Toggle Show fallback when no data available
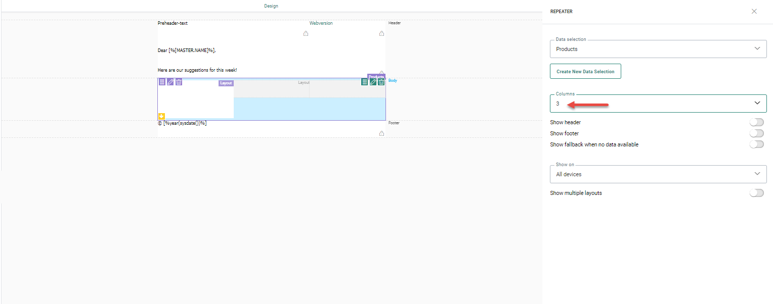This screenshot has width=773, height=304. tap(756, 144)
